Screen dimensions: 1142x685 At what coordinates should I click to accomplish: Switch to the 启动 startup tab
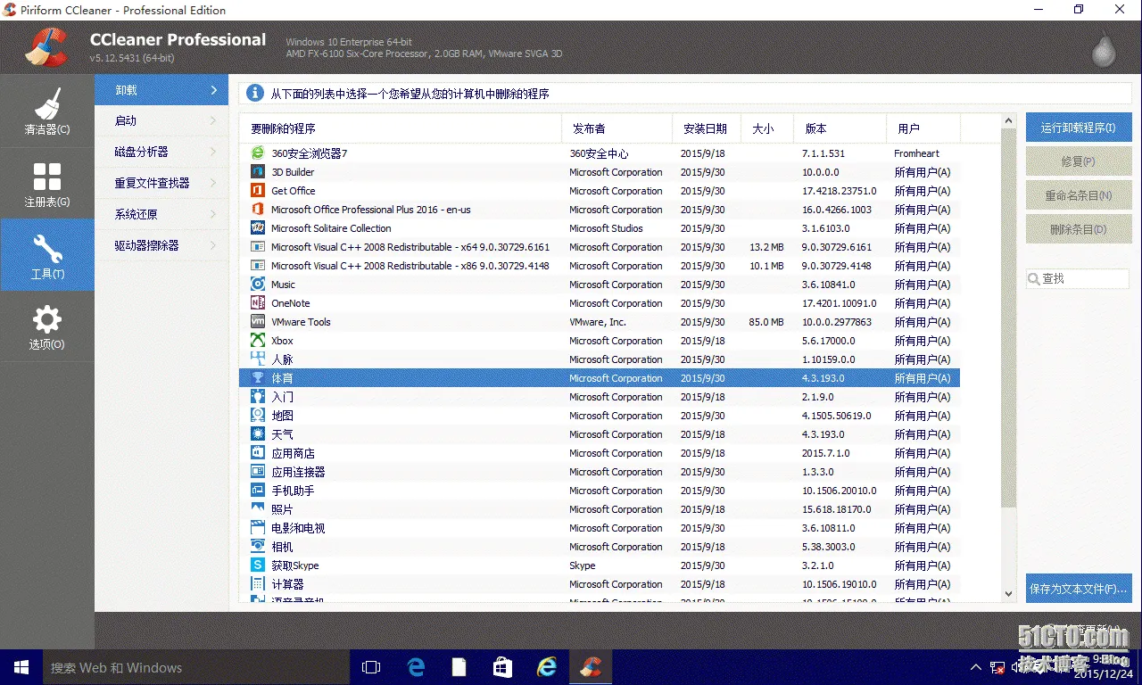point(162,120)
